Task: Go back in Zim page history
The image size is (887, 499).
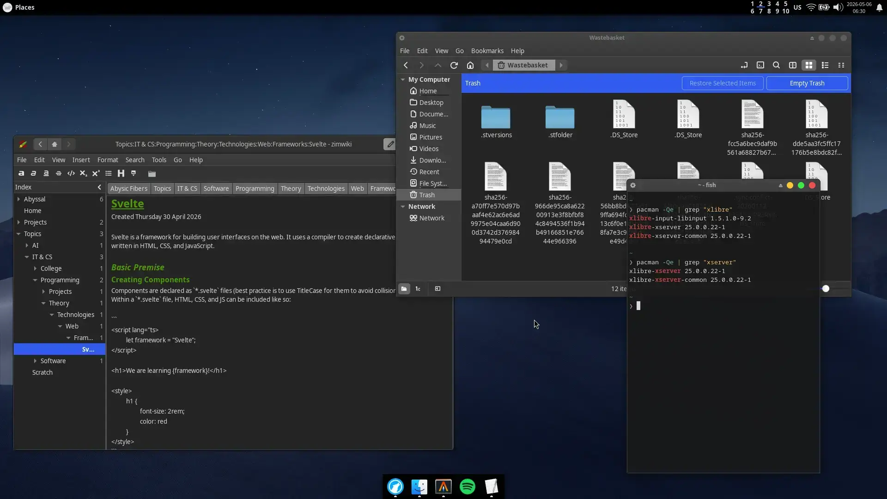Action: coord(40,144)
